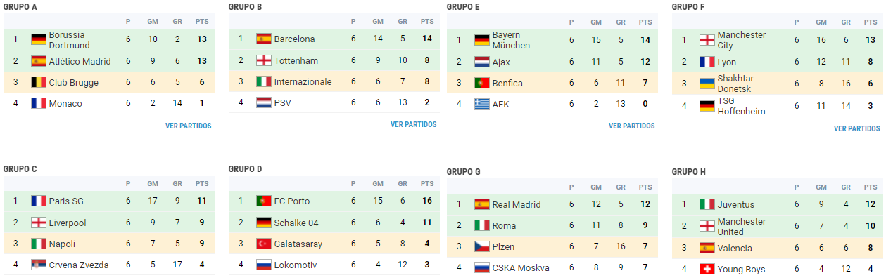Open the Real Madrid team name
Viewport: 886px width, 278px height.
(517, 204)
